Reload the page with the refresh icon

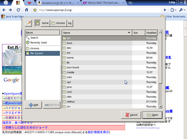point(18,10)
